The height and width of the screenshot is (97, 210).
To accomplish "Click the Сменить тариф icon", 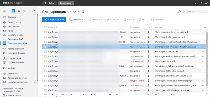I will pos(4,95).
